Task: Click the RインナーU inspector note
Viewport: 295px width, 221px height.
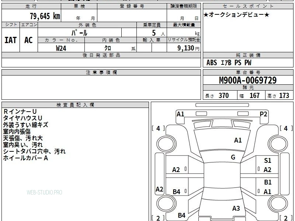Action: point(20,112)
